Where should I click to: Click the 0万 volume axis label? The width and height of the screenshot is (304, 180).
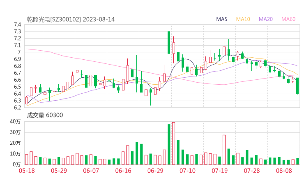click(17, 164)
